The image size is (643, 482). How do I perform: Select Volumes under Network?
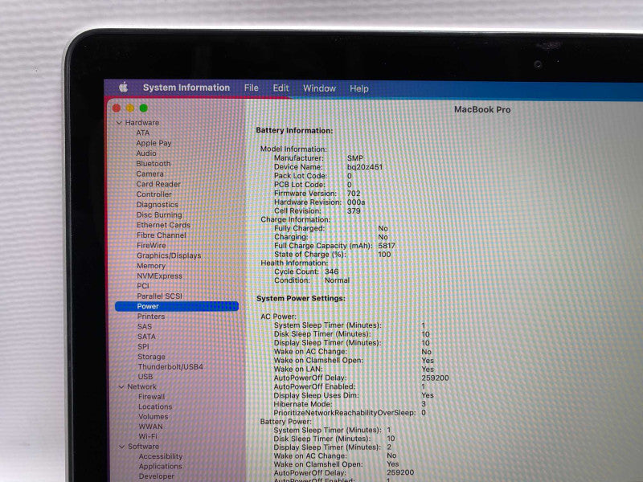coord(154,416)
